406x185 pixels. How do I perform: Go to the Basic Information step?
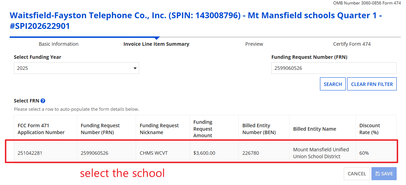click(x=58, y=44)
